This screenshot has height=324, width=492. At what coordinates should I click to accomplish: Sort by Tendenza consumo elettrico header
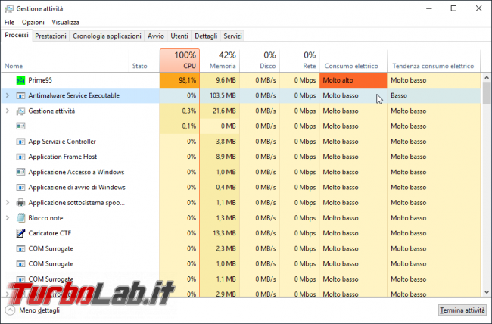[434, 61]
